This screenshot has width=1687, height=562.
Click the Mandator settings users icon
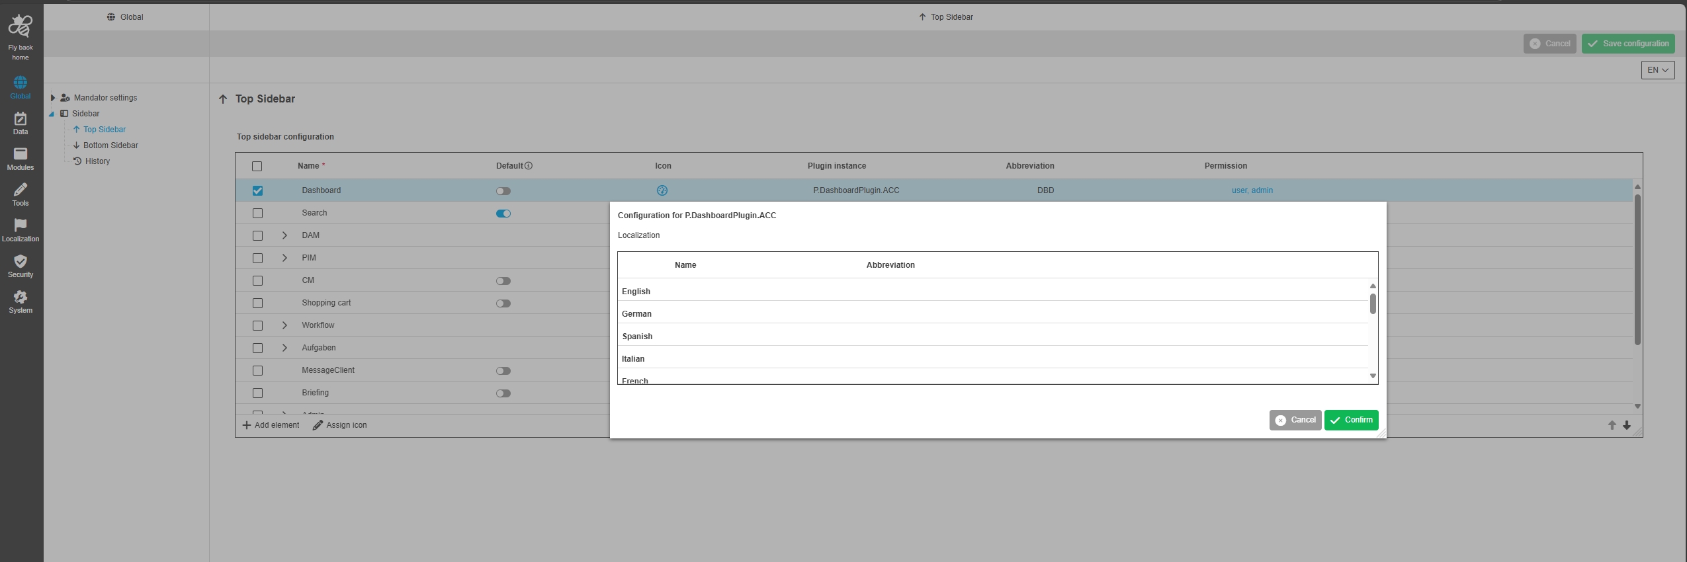coord(65,98)
